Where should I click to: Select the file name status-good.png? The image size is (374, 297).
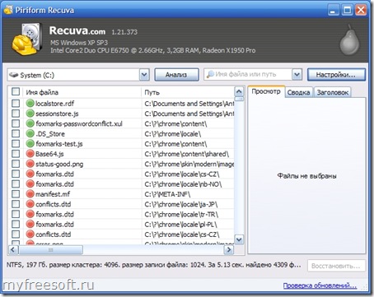[59, 164]
